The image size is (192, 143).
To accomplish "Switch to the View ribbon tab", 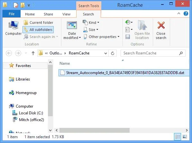I will [66, 14].
